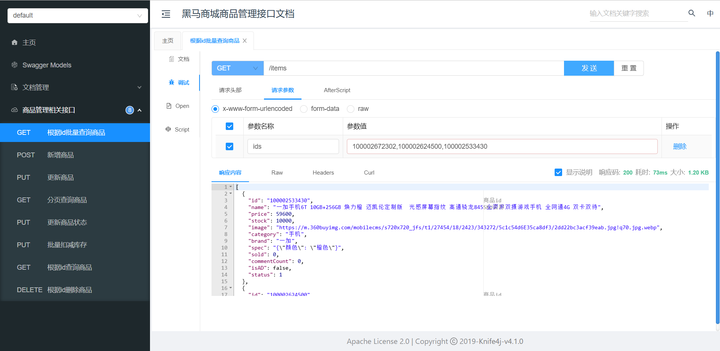Click the Open file icon
The image size is (720, 351).
tap(169, 106)
